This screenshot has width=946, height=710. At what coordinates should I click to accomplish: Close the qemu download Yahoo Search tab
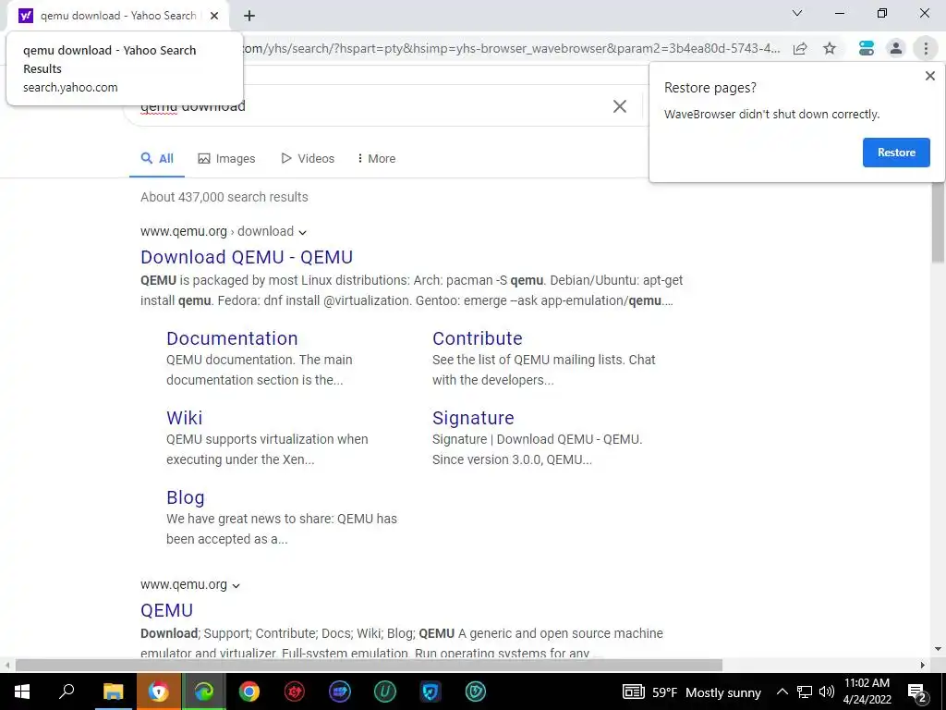pos(214,16)
